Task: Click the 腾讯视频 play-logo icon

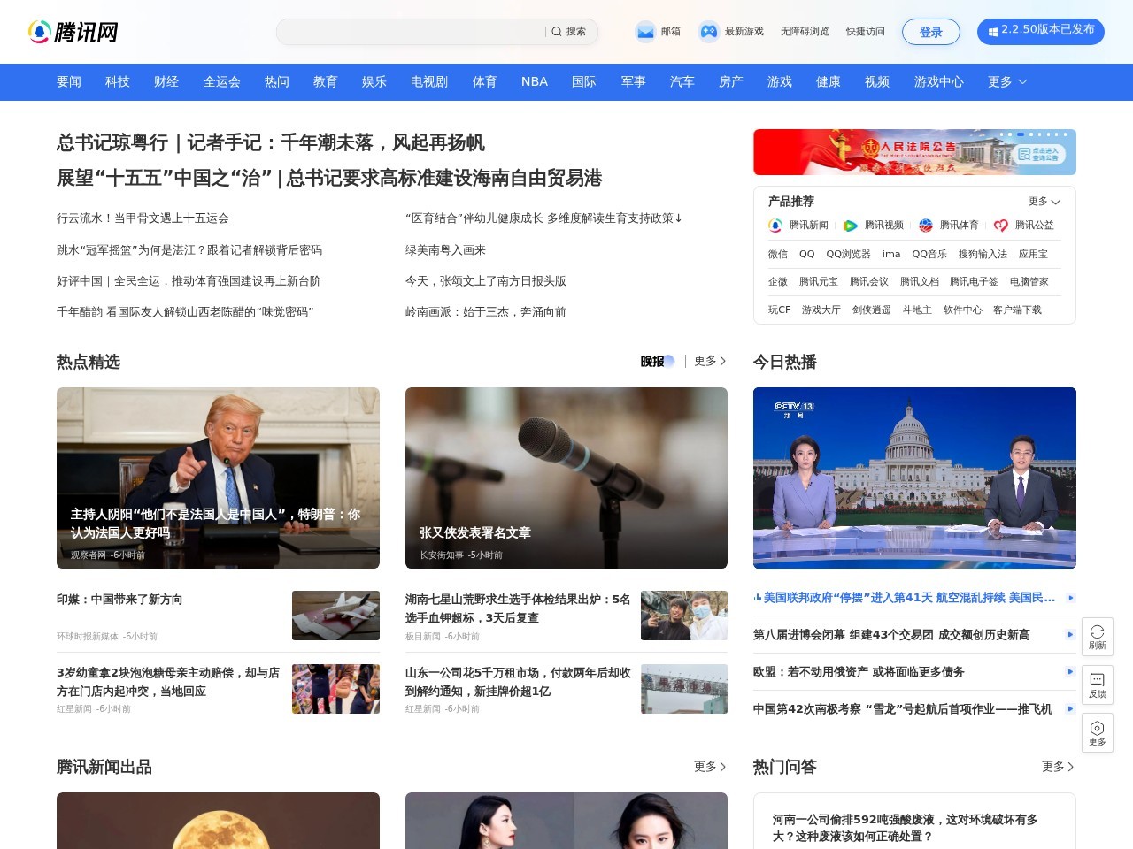Action: pyautogui.click(x=848, y=226)
